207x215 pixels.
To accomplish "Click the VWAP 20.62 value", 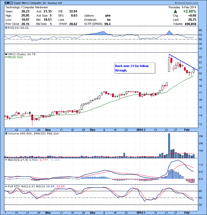I will coord(73,24).
